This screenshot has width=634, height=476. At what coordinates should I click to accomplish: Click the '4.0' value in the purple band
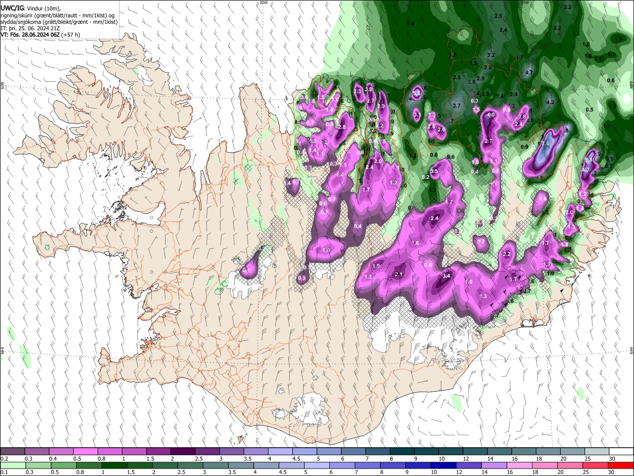click(491, 115)
